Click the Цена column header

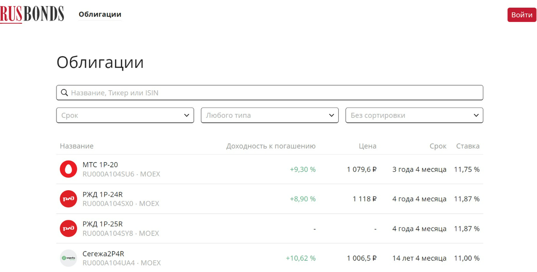pyautogui.click(x=367, y=146)
